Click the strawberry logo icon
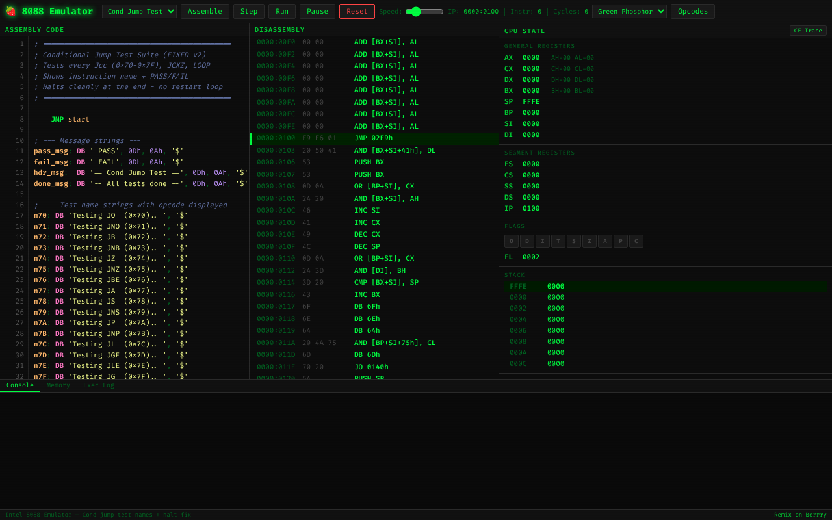The width and height of the screenshot is (832, 520). pyautogui.click(x=10, y=11)
